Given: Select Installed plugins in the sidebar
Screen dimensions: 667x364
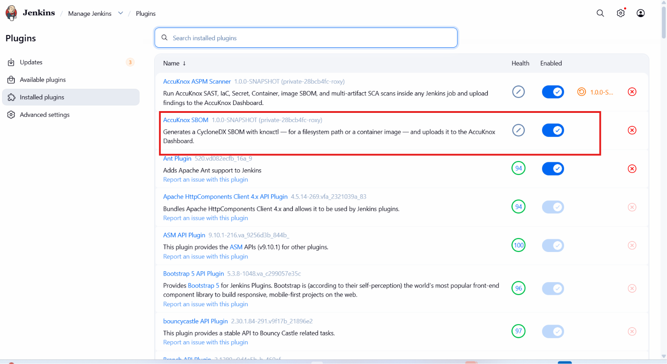Looking at the screenshot, I should (71, 97).
